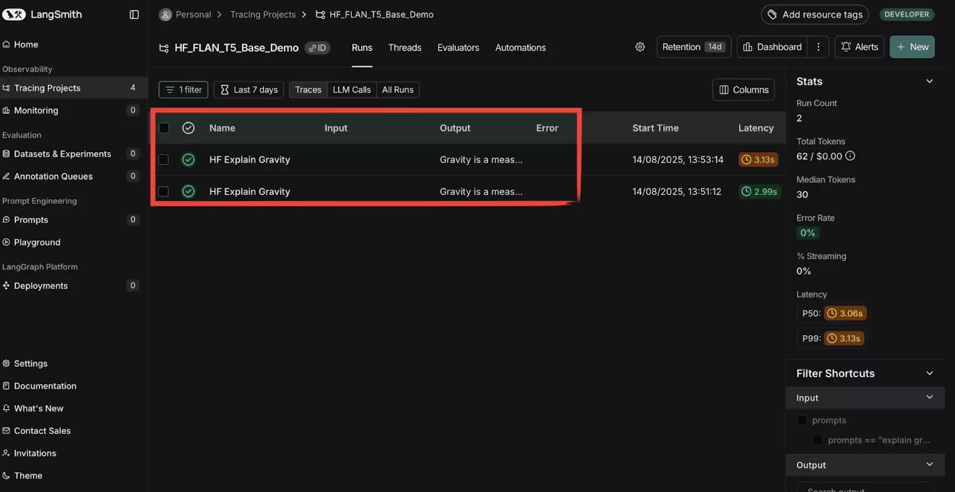Switch to the LLM Calls view
Screen dimensions: 955x492
click(x=352, y=90)
